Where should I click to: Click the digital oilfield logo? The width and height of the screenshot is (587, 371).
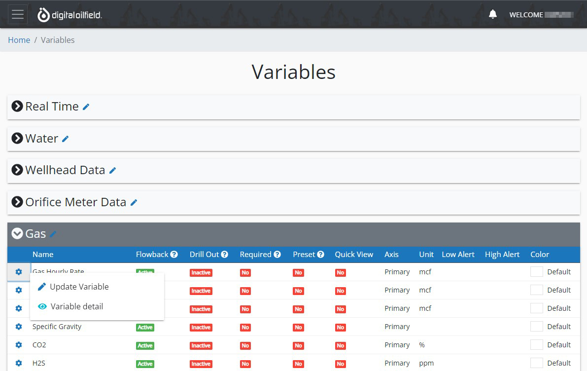(x=70, y=14)
